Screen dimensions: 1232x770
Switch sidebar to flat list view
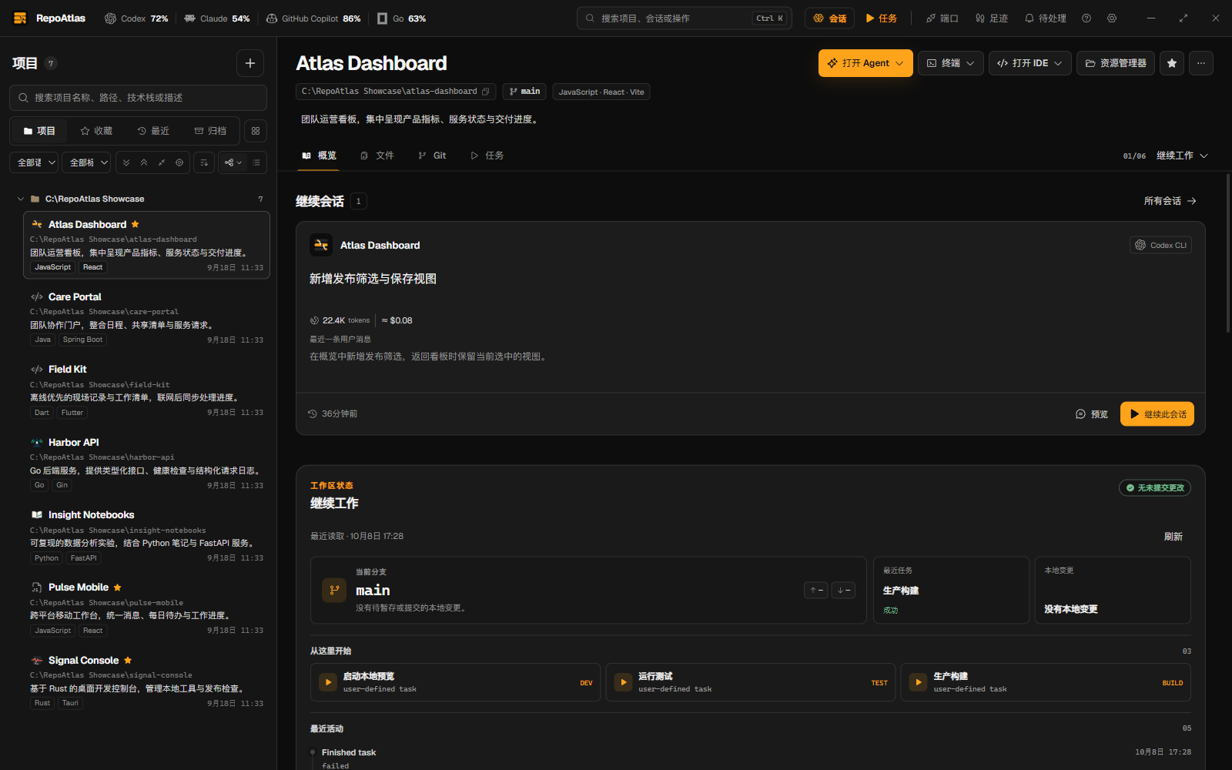click(256, 162)
